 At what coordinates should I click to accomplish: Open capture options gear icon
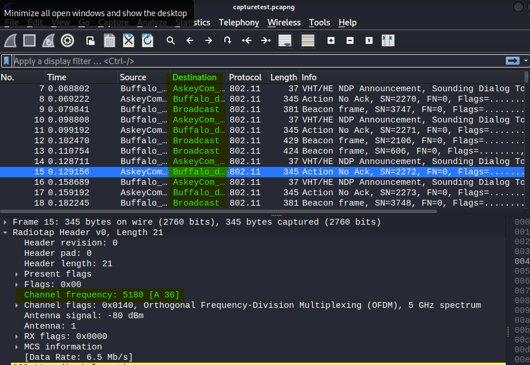click(x=67, y=40)
